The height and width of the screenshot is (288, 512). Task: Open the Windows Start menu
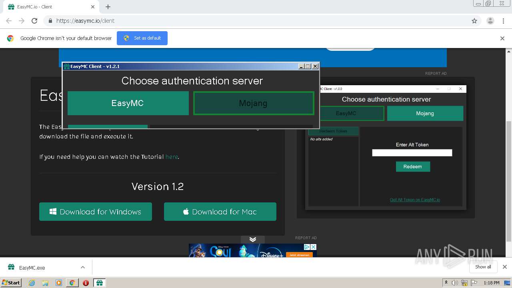click(11, 282)
